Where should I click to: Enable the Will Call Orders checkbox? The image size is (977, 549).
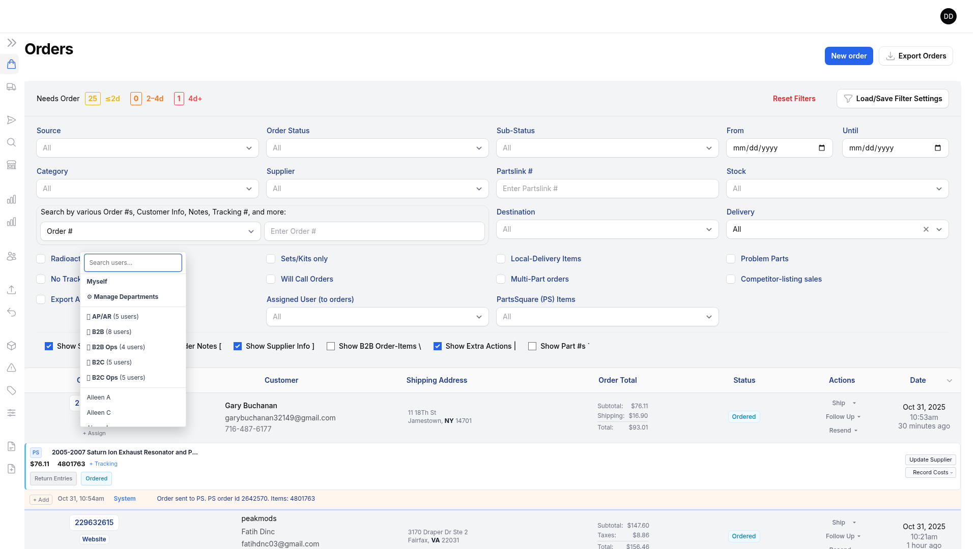click(x=271, y=279)
